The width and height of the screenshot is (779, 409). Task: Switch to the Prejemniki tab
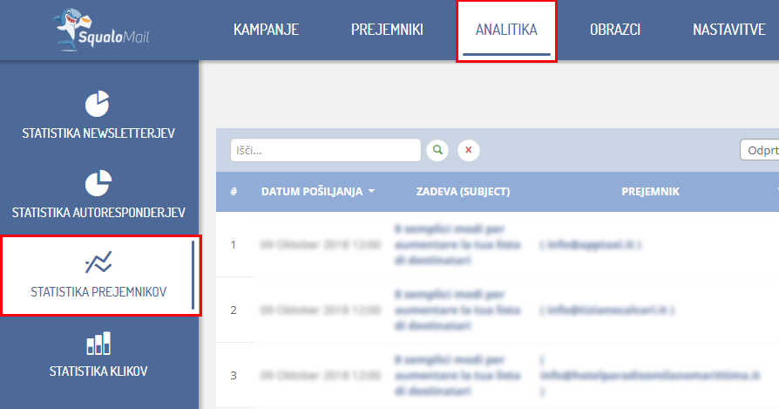click(x=387, y=31)
